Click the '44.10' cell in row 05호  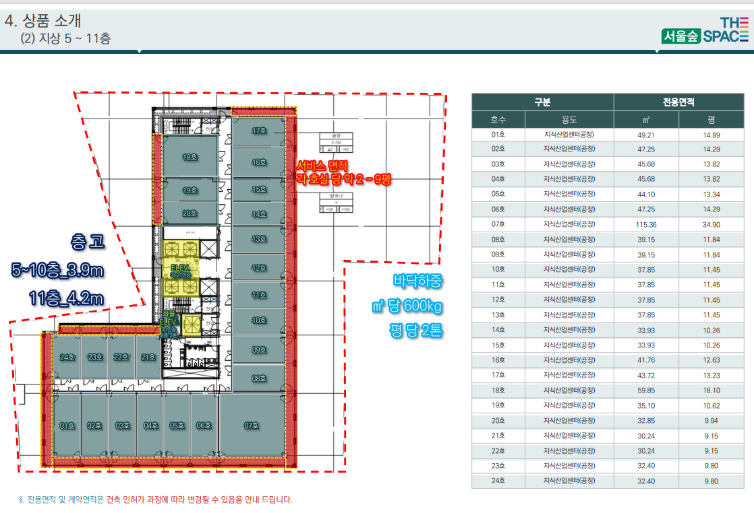pos(646,195)
